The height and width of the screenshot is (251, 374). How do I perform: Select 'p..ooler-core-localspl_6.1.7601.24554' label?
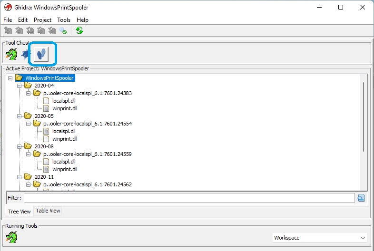[87, 124]
